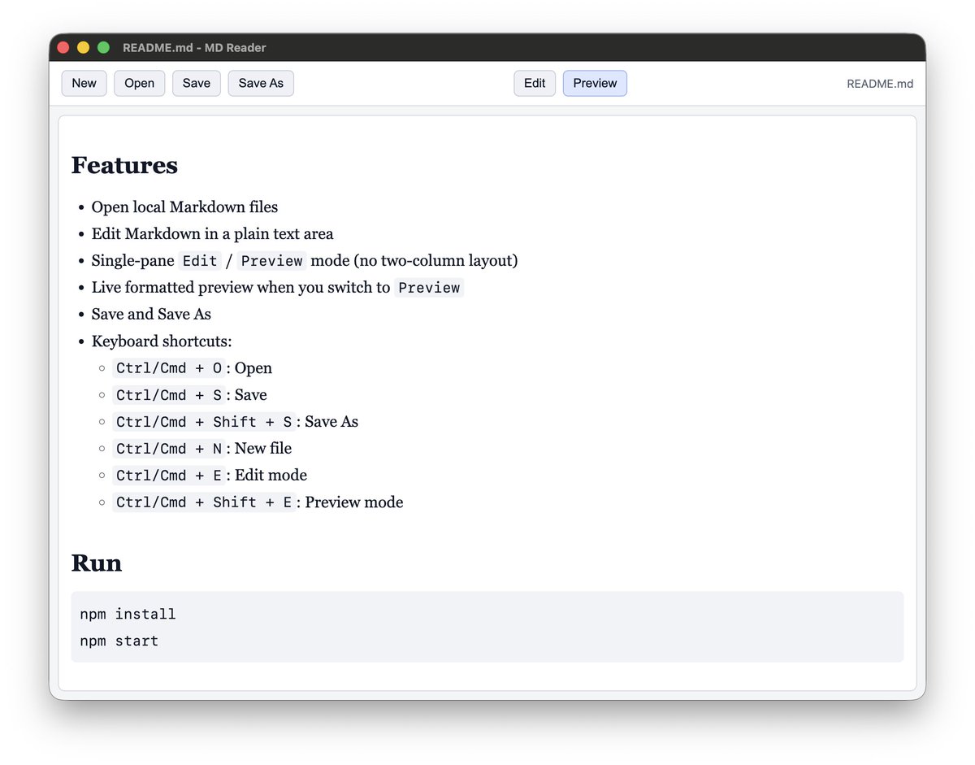Click the 'Ctrl/Cmd + O' code snippet
Screen dimensions: 975x765
pos(169,368)
